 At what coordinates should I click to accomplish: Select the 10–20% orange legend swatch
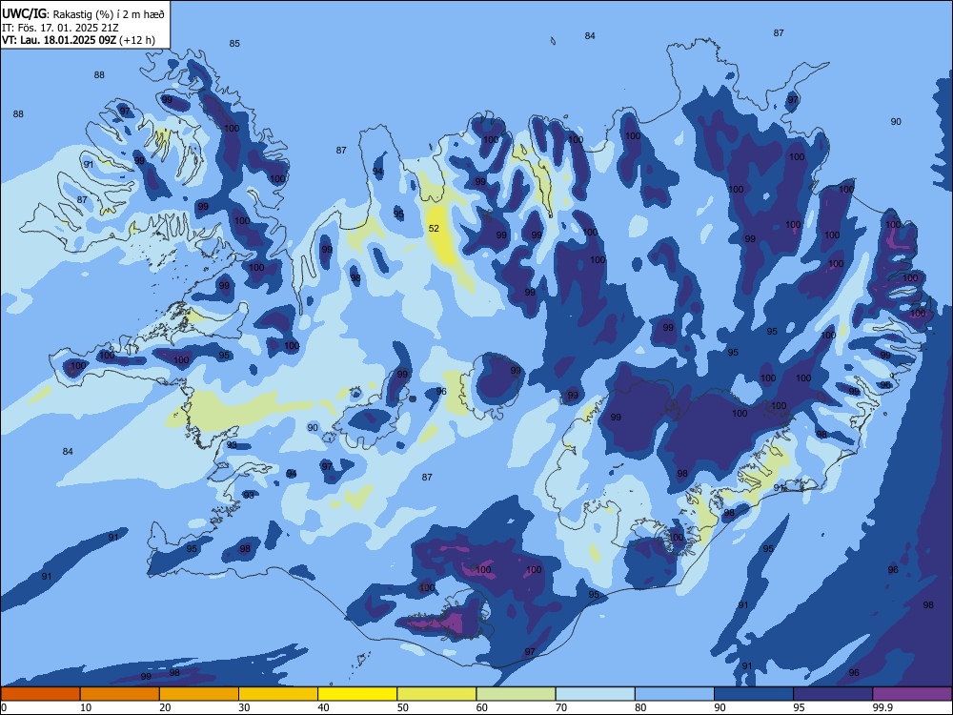tap(120, 694)
